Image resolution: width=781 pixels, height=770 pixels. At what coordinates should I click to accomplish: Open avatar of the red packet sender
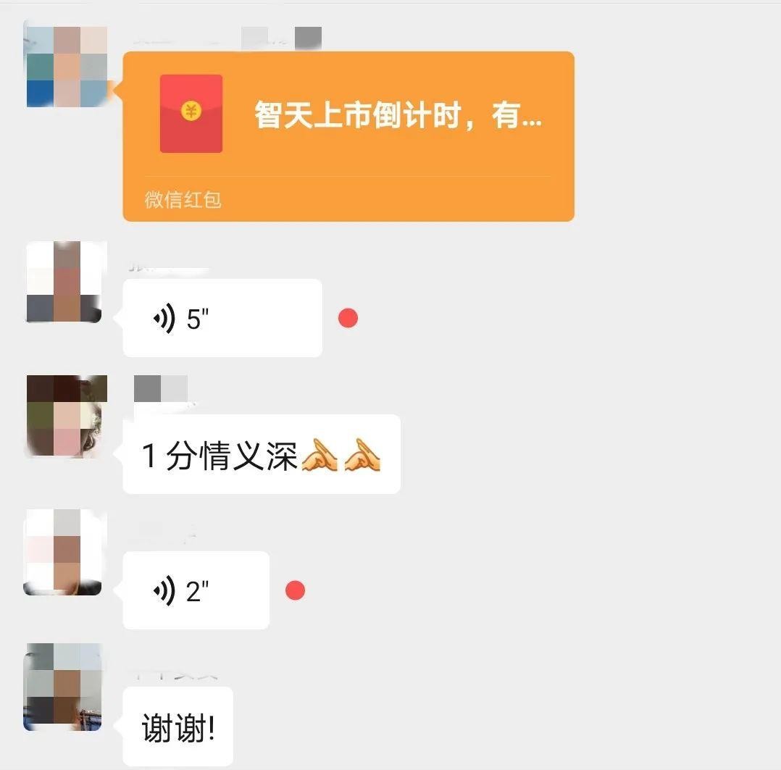(67, 67)
